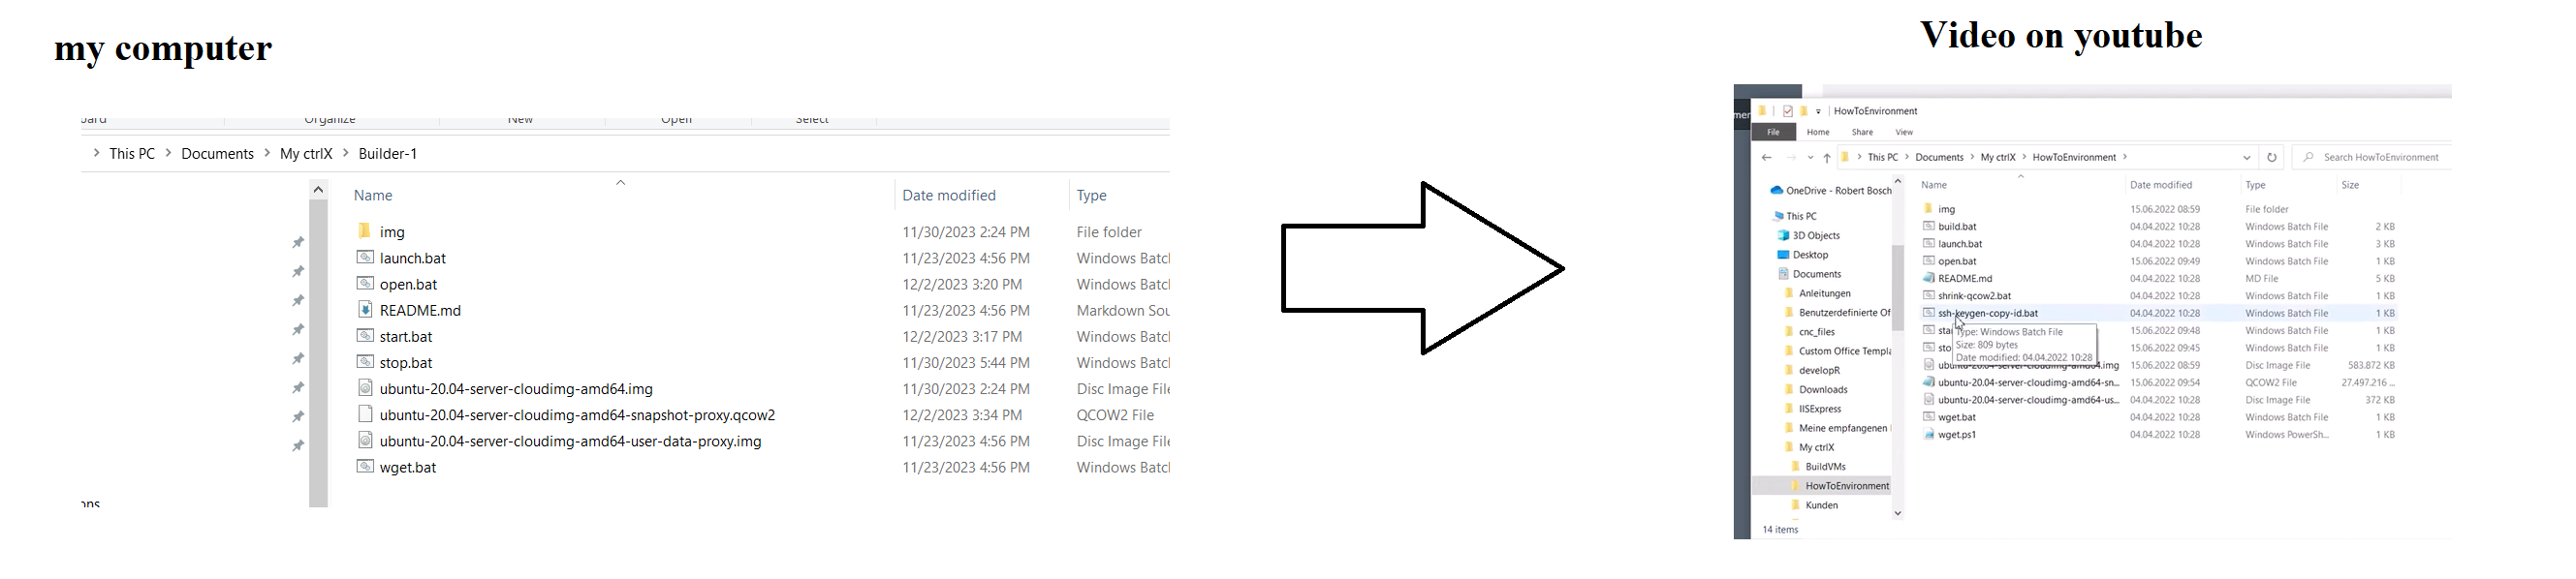Click the up arrow navigation button
Image resolution: width=2576 pixels, height=579 pixels.
pos(1827,158)
